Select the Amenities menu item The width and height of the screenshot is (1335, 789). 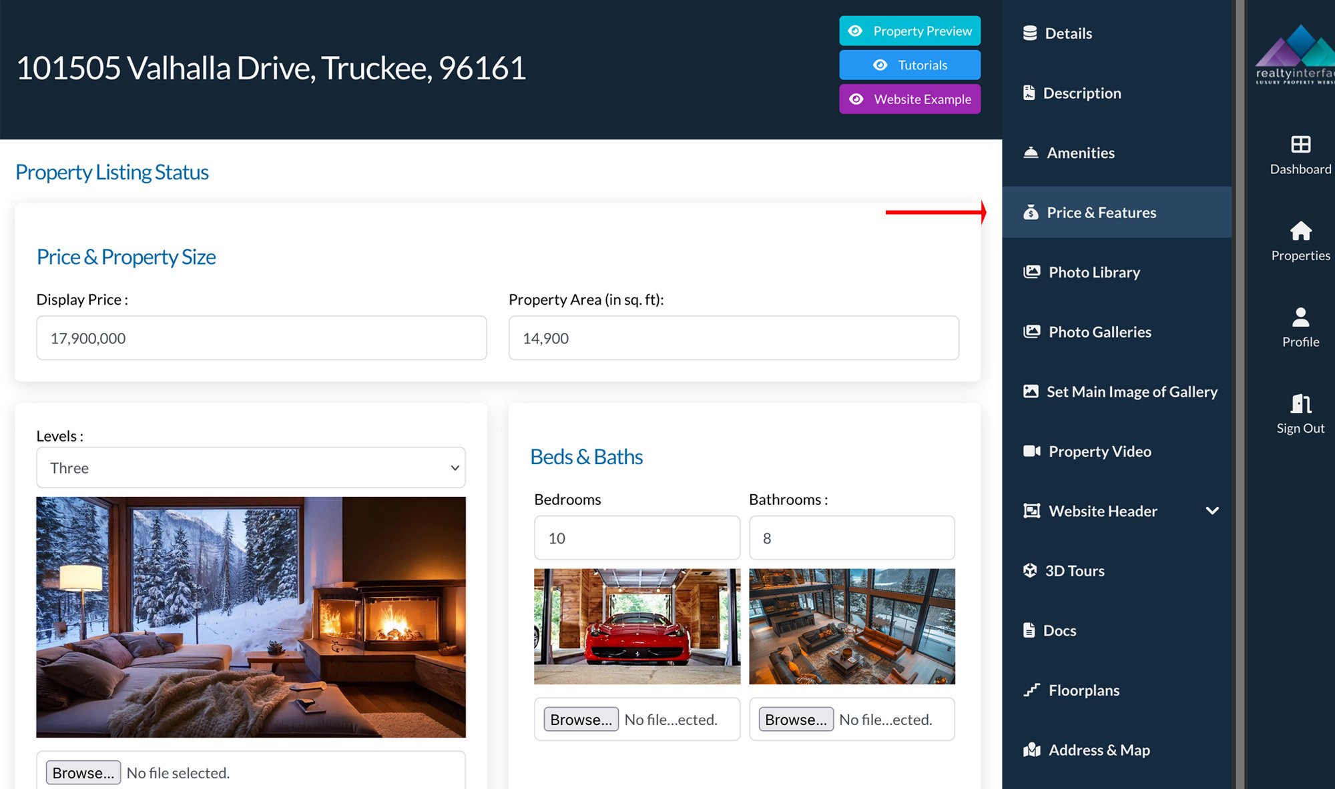click(1081, 152)
